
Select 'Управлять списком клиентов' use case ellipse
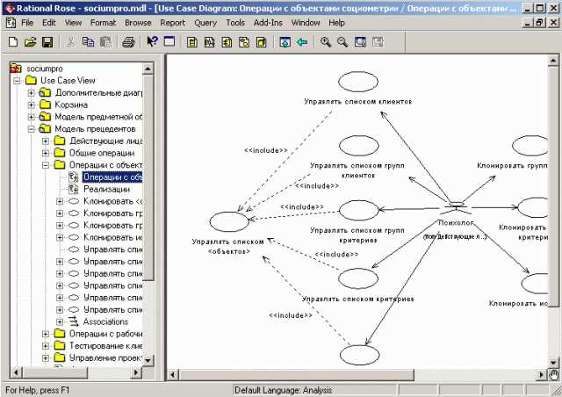[357, 82]
